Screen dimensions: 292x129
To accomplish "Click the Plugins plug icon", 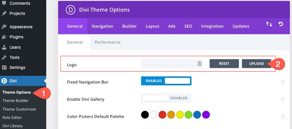I will (x=4, y=37).
